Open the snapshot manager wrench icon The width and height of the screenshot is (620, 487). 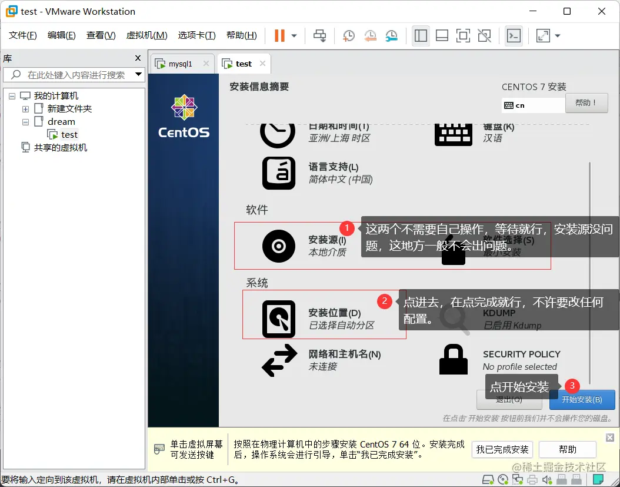tap(391, 36)
